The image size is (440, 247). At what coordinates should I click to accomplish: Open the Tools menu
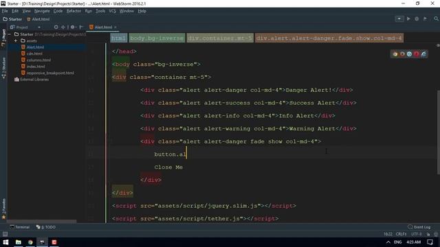click(x=100, y=11)
